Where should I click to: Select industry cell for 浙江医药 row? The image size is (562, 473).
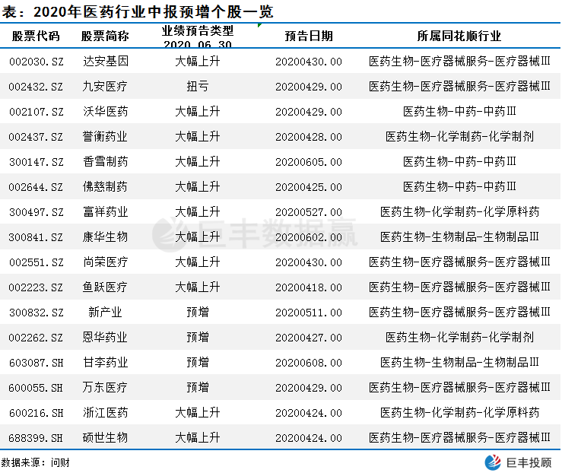coord(459,413)
